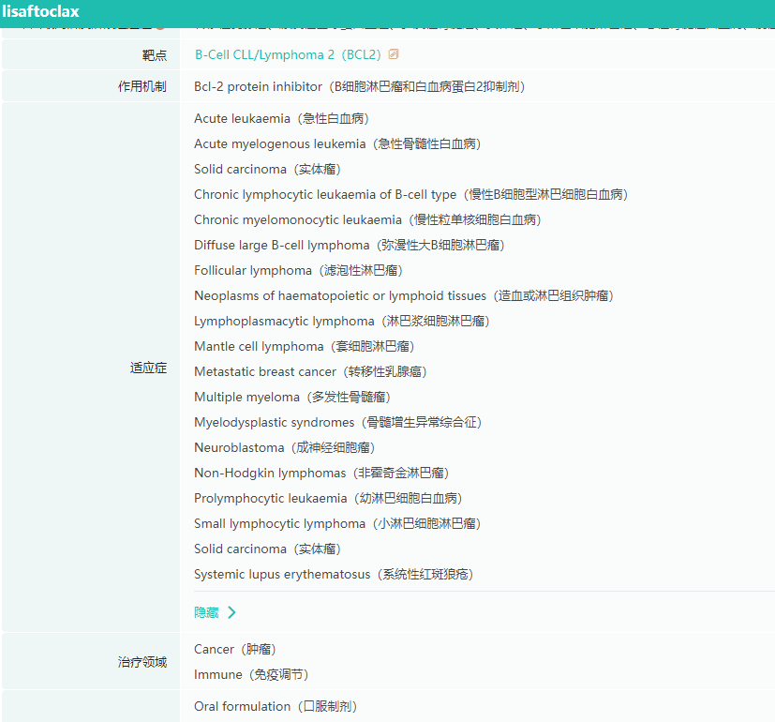Collapse the indications list via 隐藏
Viewport: 775px width, 722px height.
click(x=206, y=612)
